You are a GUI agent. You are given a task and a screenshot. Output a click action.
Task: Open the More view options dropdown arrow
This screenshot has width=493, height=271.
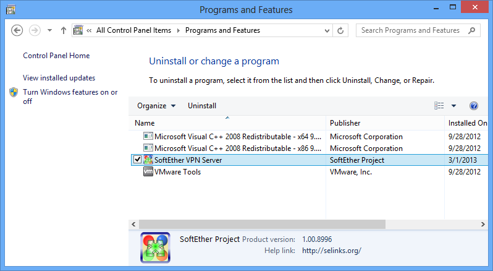(x=453, y=106)
